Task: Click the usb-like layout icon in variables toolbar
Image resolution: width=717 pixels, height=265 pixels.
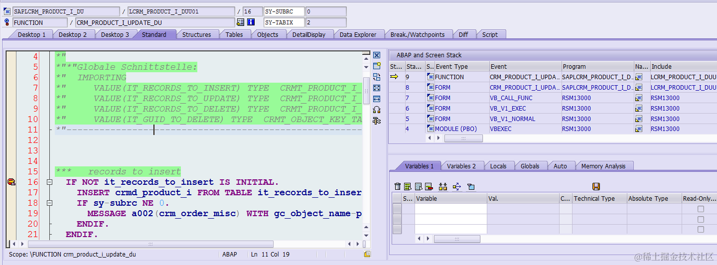Action: coord(457,187)
